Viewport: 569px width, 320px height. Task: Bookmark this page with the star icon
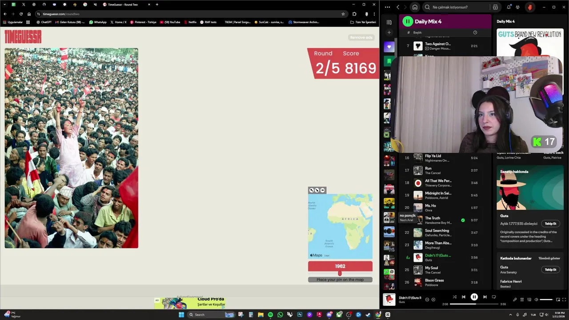pyautogui.click(x=343, y=14)
